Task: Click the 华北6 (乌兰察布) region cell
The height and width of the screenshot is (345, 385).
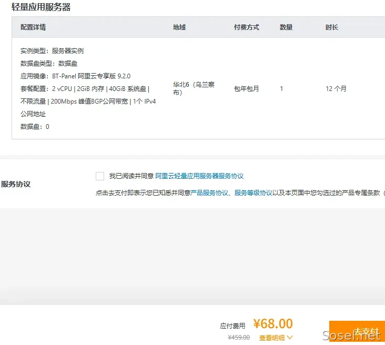Action: pyautogui.click(x=194, y=88)
